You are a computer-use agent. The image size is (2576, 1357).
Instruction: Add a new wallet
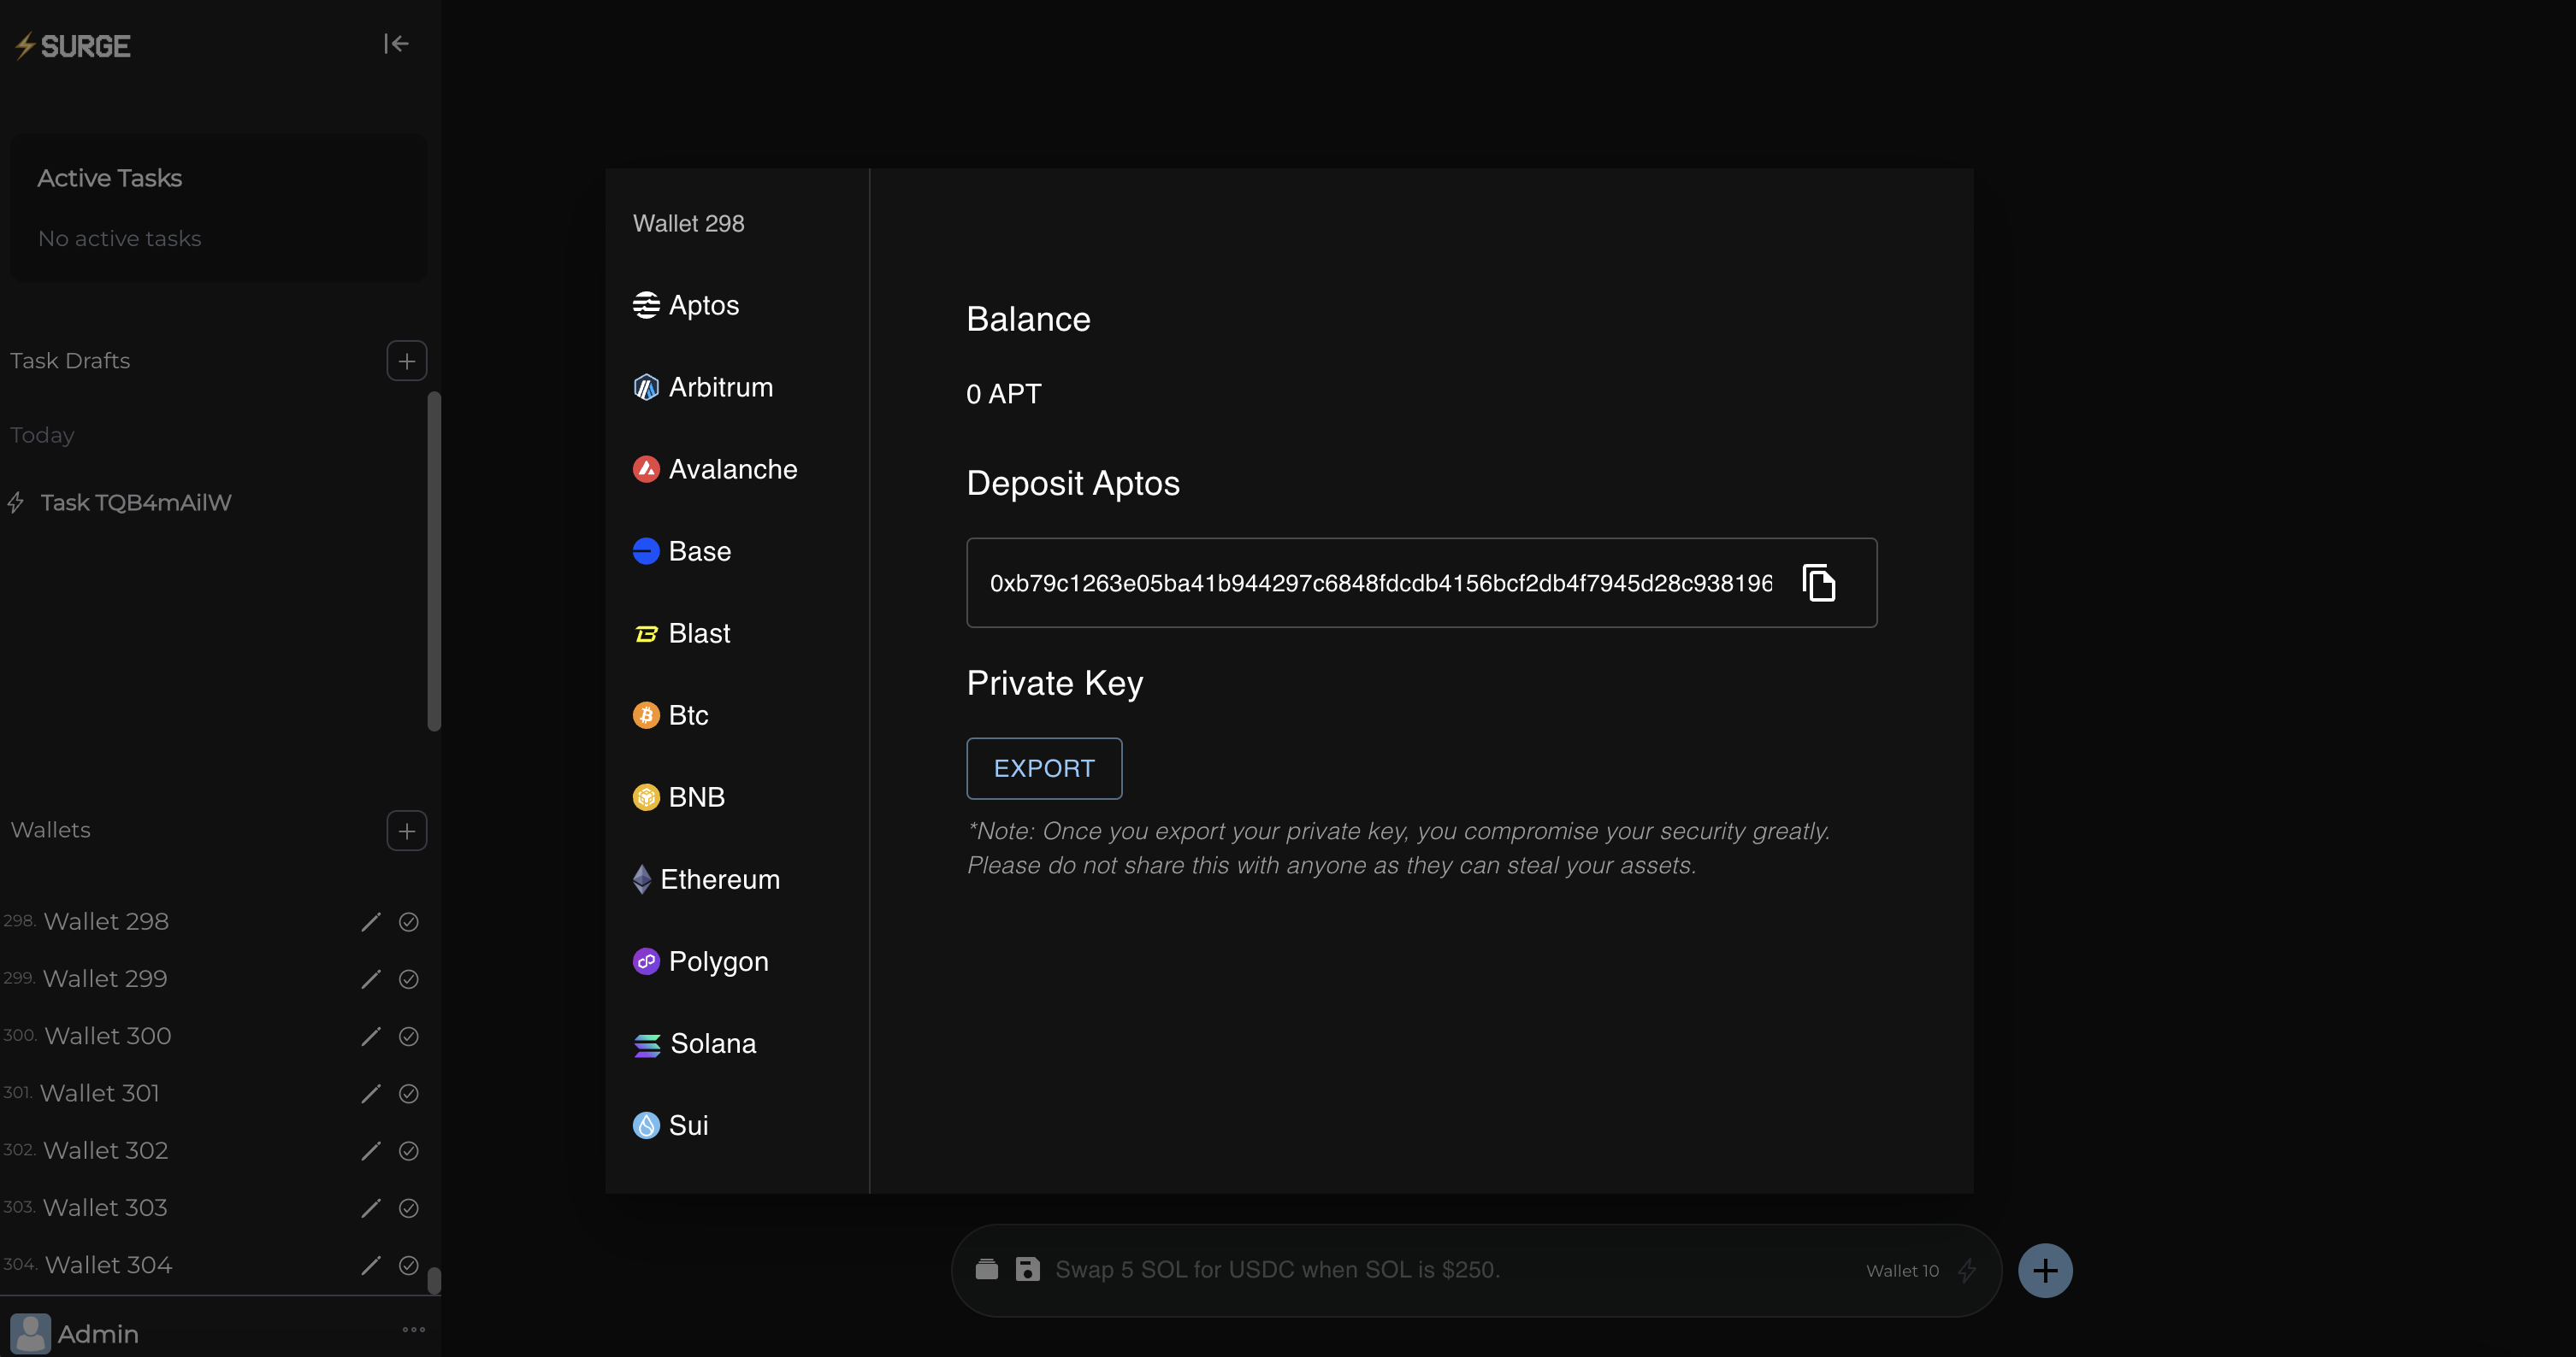click(x=406, y=831)
